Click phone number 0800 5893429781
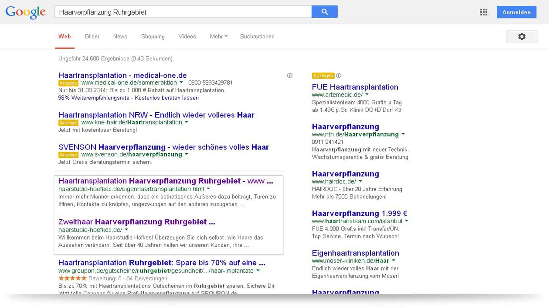549x308 pixels. point(210,83)
